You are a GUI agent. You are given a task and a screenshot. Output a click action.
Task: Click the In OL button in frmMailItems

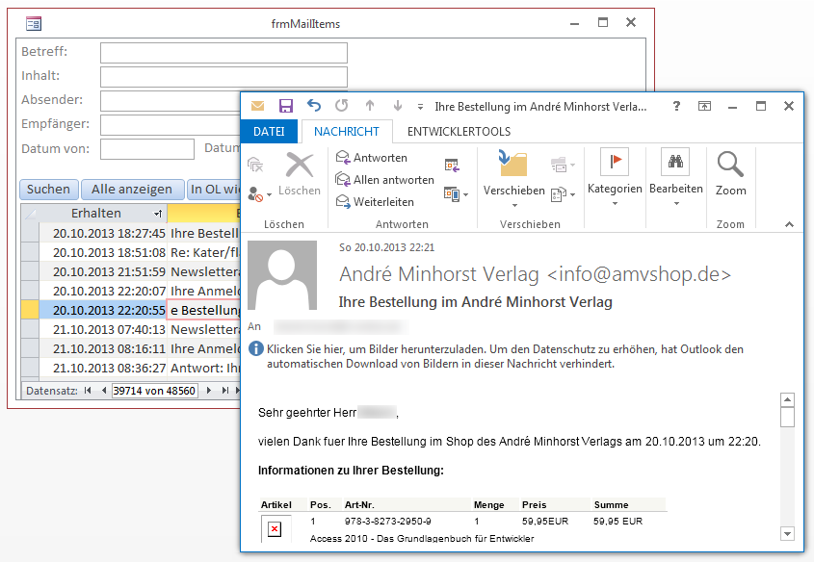[x=214, y=190]
